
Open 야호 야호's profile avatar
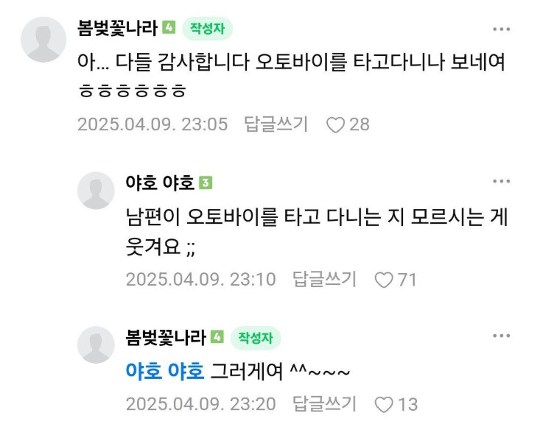(96, 191)
